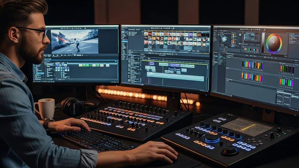The image size is (299, 168).
Task: Open the color page tab on the right monitor
Action: (253, 29)
